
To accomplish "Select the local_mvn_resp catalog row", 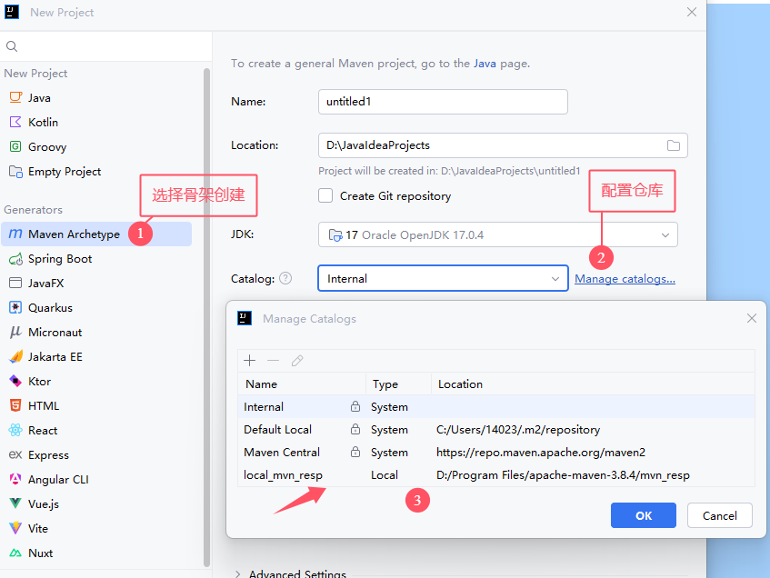I will click(x=496, y=475).
